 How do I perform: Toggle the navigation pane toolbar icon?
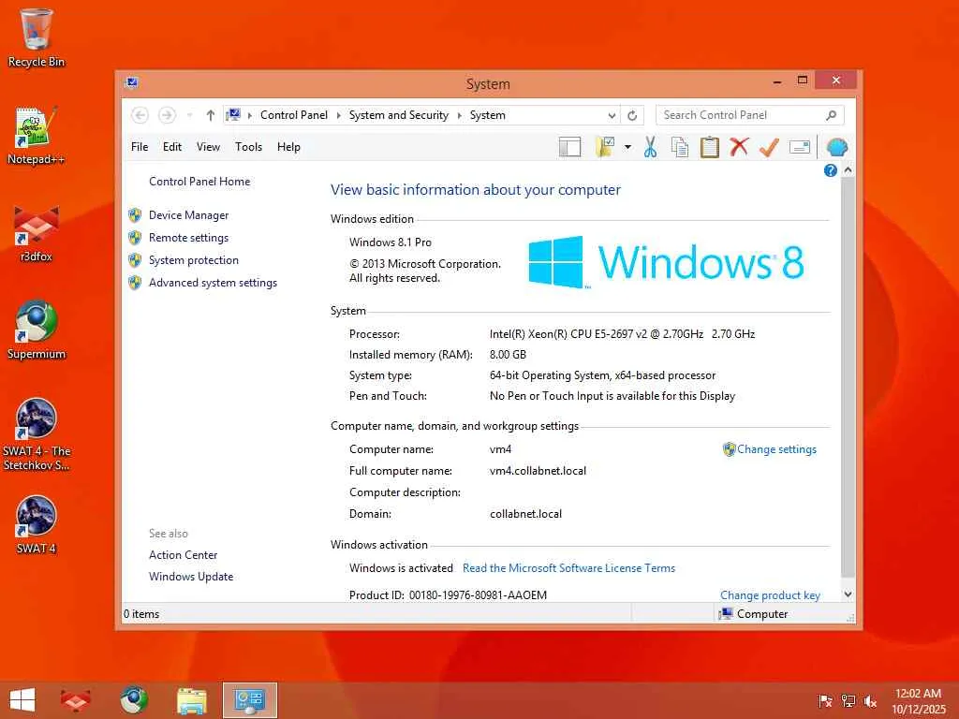(x=569, y=147)
